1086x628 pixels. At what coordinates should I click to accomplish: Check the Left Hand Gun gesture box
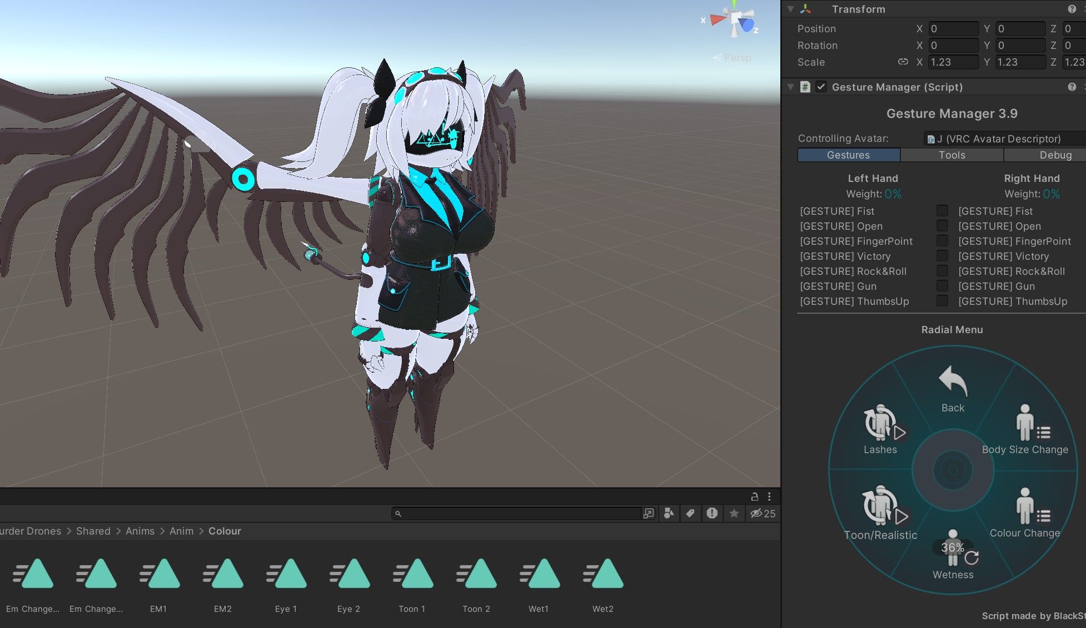pyautogui.click(x=942, y=286)
